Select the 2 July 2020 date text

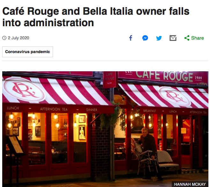(19, 38)
